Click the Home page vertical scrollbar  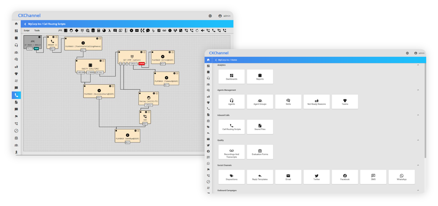[x=425, y=110]
